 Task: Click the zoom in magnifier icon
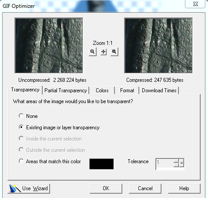tap(114, 52)
